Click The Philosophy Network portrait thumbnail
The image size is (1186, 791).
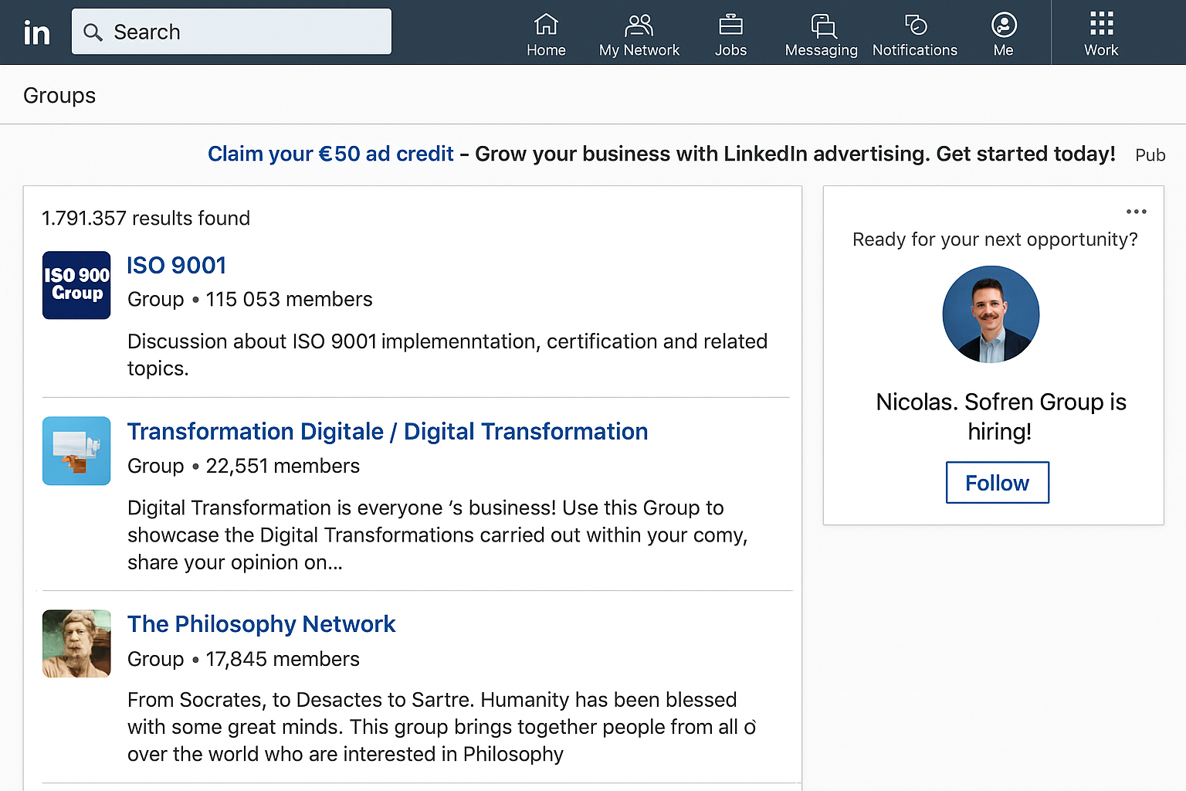click(x=76, y=643)
